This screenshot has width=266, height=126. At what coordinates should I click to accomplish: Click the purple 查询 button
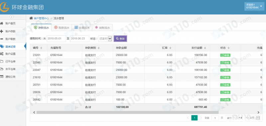click(120, 39)
